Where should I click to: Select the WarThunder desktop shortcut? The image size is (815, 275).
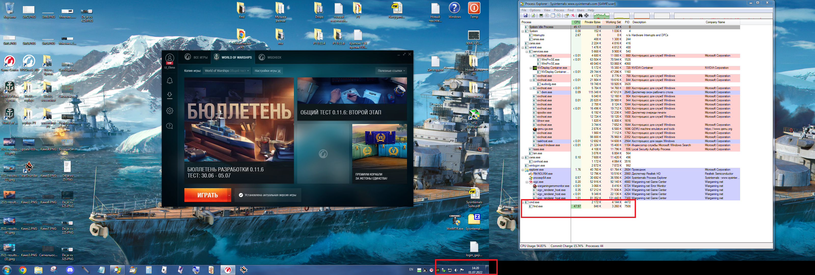29,169
